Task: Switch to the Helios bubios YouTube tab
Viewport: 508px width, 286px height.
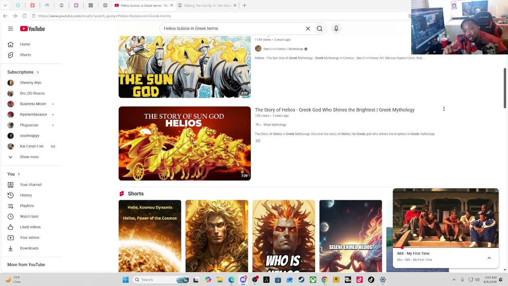Action: pyautogui.click(x=144, y=6)
